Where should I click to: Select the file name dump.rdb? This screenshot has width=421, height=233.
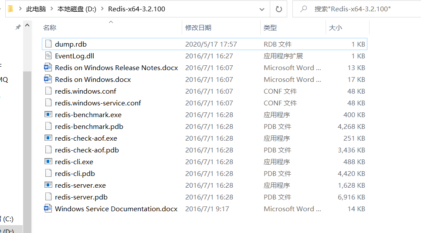click(x=71, y=44)
